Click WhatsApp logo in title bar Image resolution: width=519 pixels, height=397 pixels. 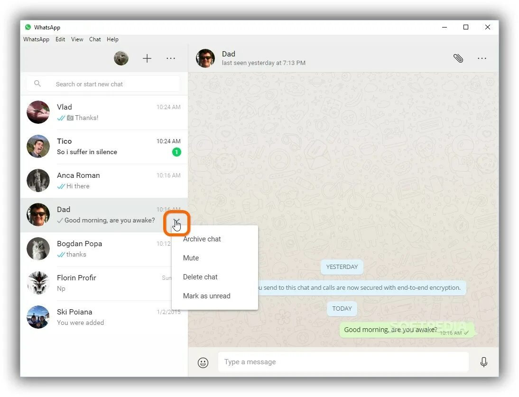coord(28,27)
